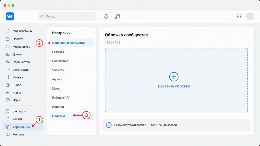
Task: Select Работа с API settings tab
Action: coord(60,98)
